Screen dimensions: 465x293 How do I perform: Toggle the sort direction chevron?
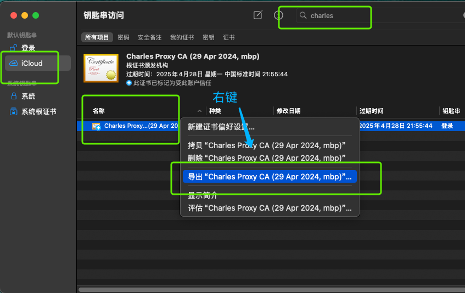200,111
